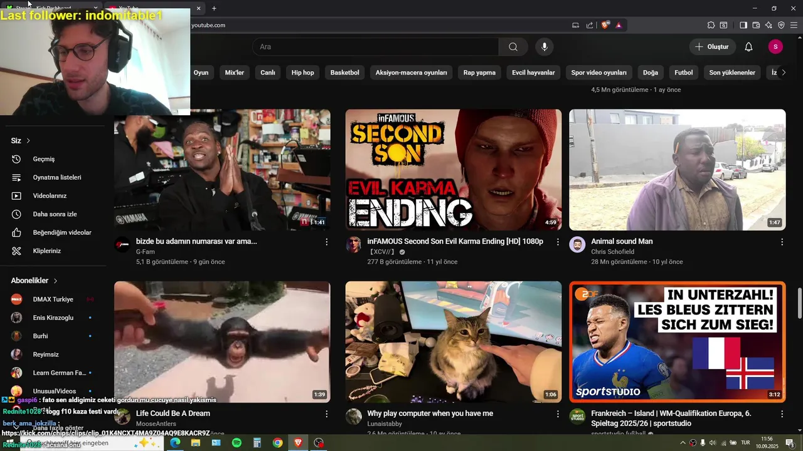Select the Aksiyon-macera oyunları chip
Screen dimensions: 803x451
pyautogui.click(x=412, y=73)
